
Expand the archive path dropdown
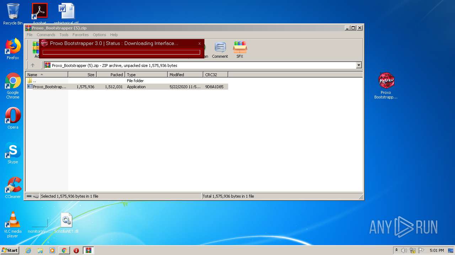pyautogui.click(x=359, y=65)
